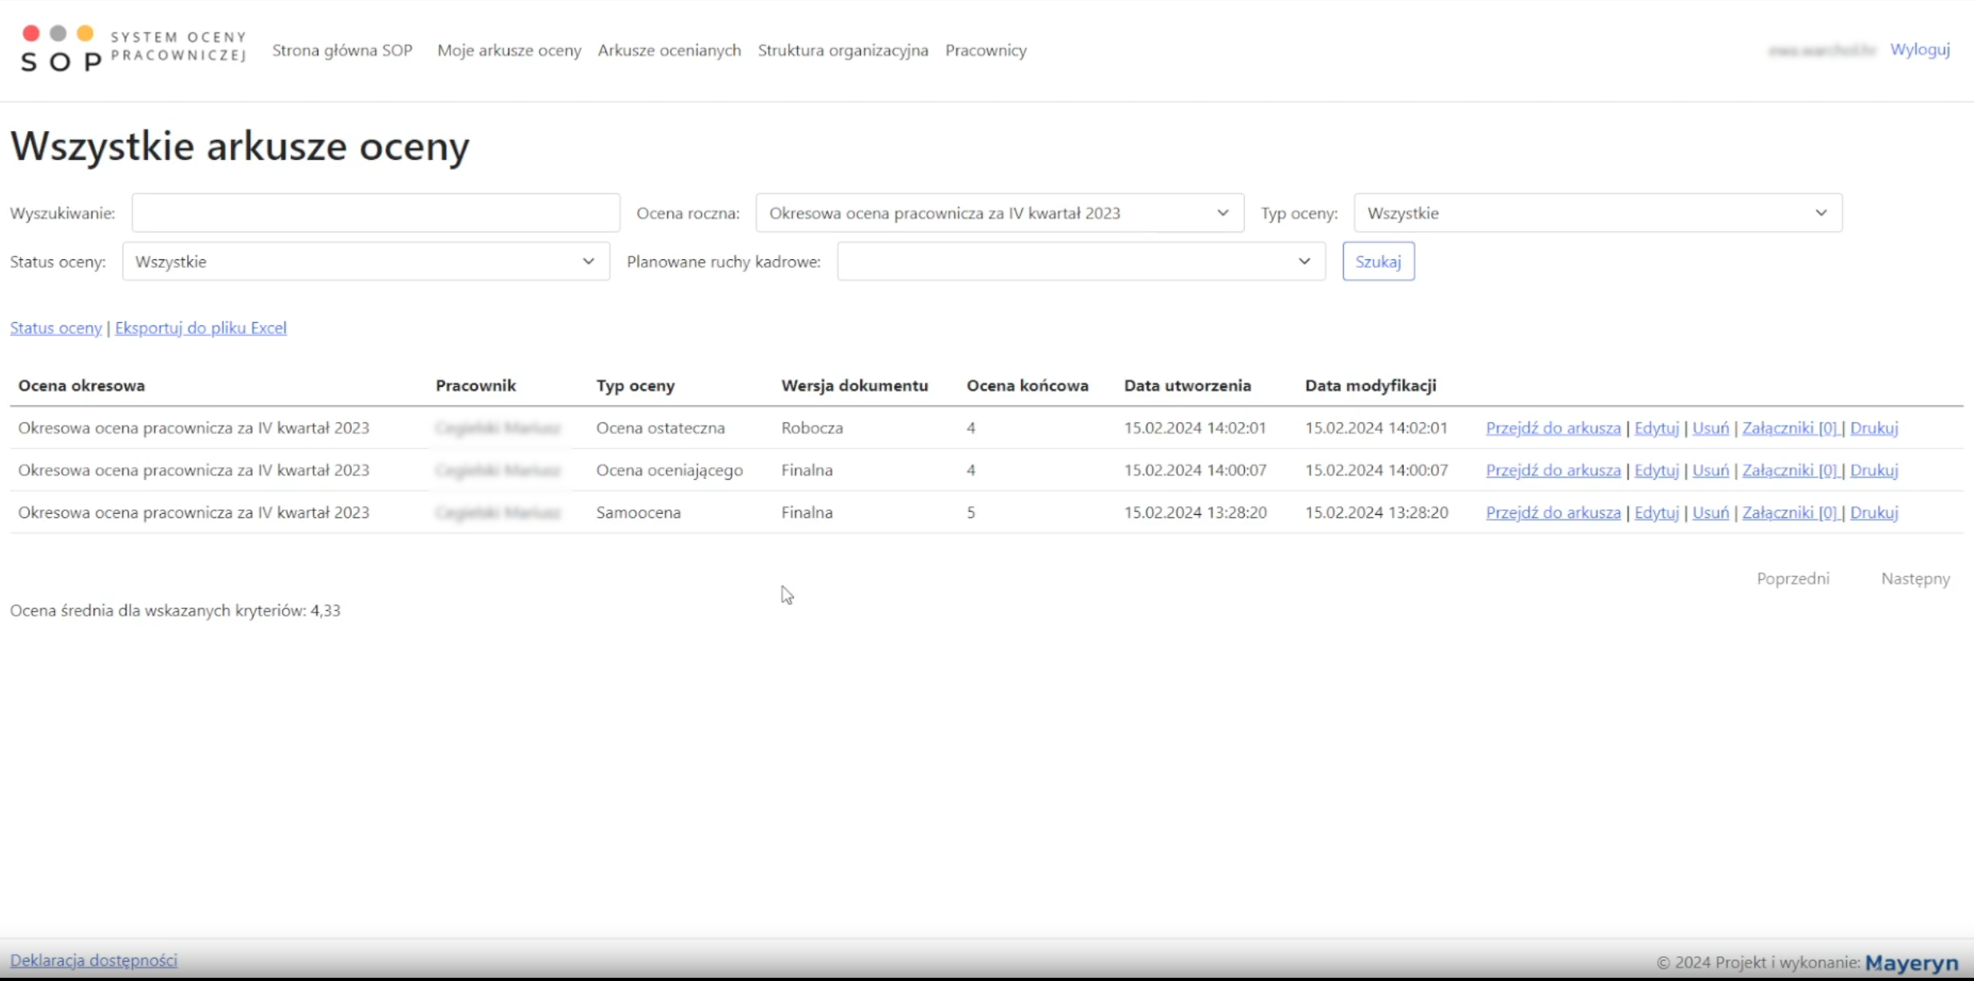Open Przejdź do arkusza for Ocena ostateczna
The width and height of the screenshot is (1974, 981).
[x=1553, y=428]
